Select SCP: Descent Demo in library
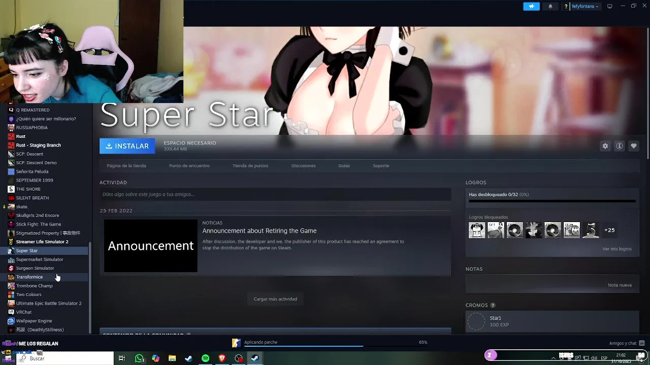Viewport: 650px width, 365px height. (36, 163)
